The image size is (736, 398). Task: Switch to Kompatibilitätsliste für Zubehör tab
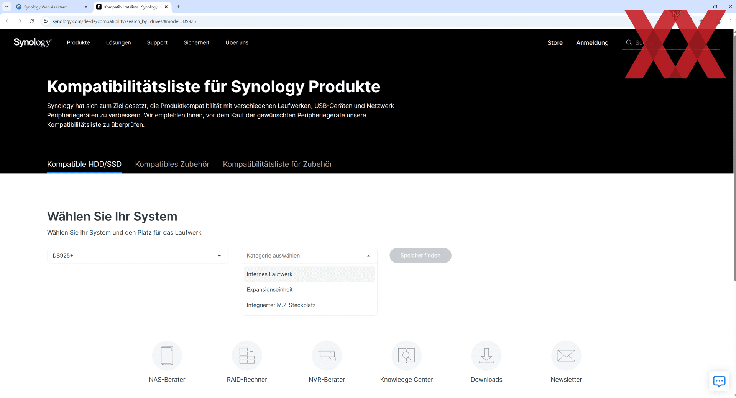pos(278,164)
